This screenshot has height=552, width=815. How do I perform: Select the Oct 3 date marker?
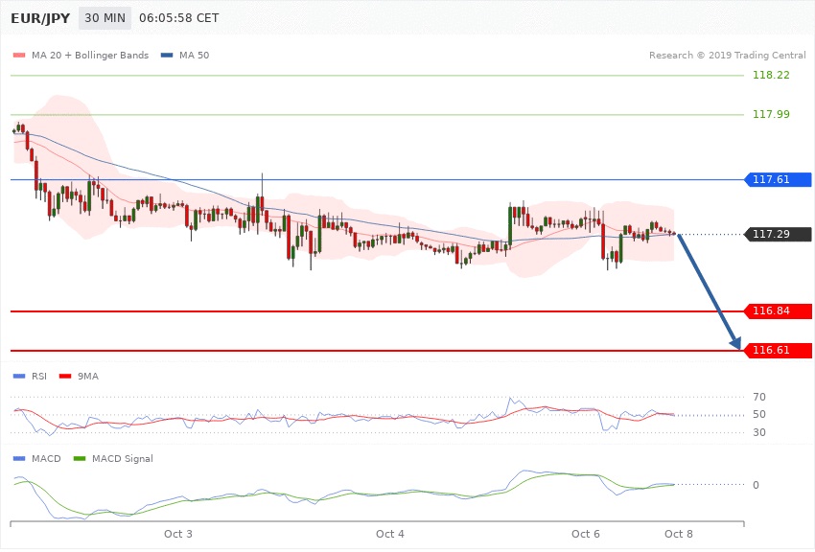tap(178, 533)
